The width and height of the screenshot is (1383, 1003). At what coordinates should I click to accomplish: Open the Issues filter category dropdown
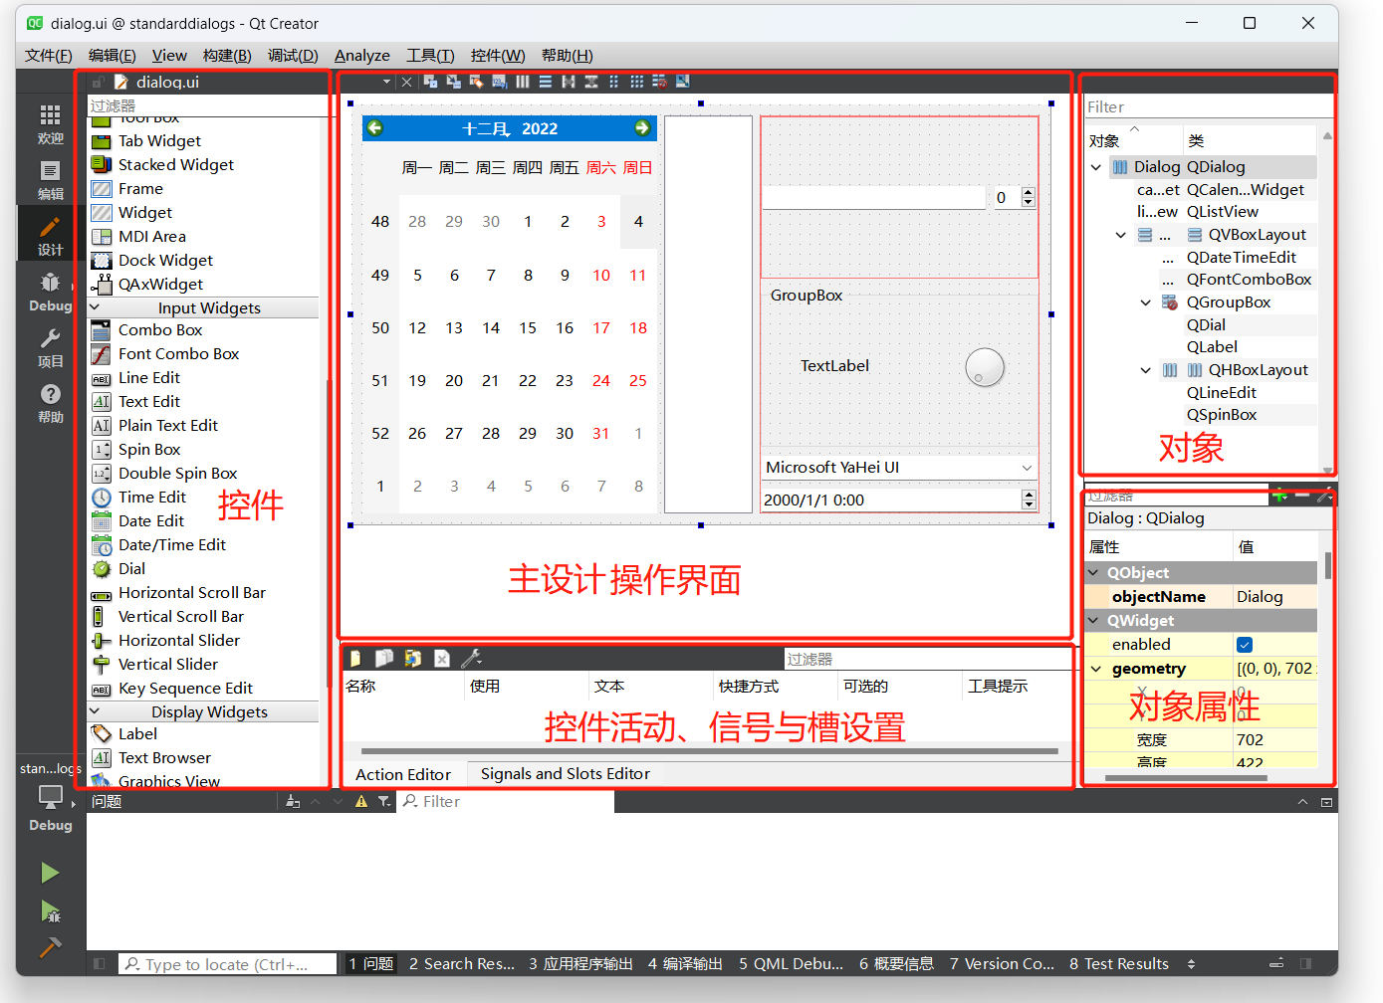coord(384,801)
